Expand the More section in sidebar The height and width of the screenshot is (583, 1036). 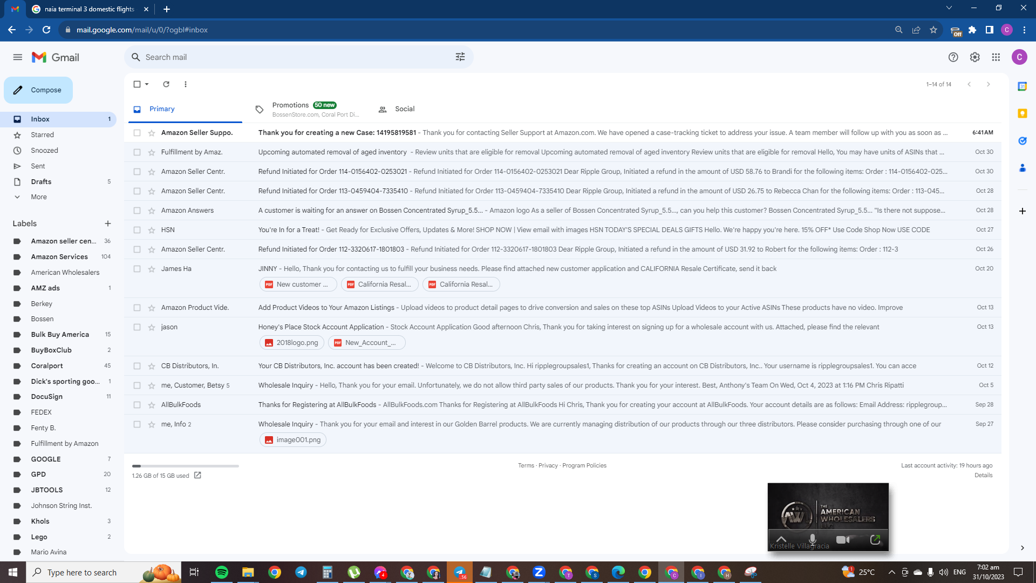[x=39, y=197]
